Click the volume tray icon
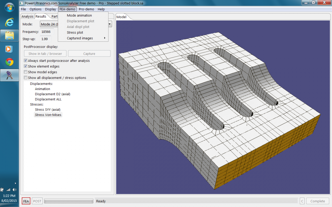 coord(14,190)
